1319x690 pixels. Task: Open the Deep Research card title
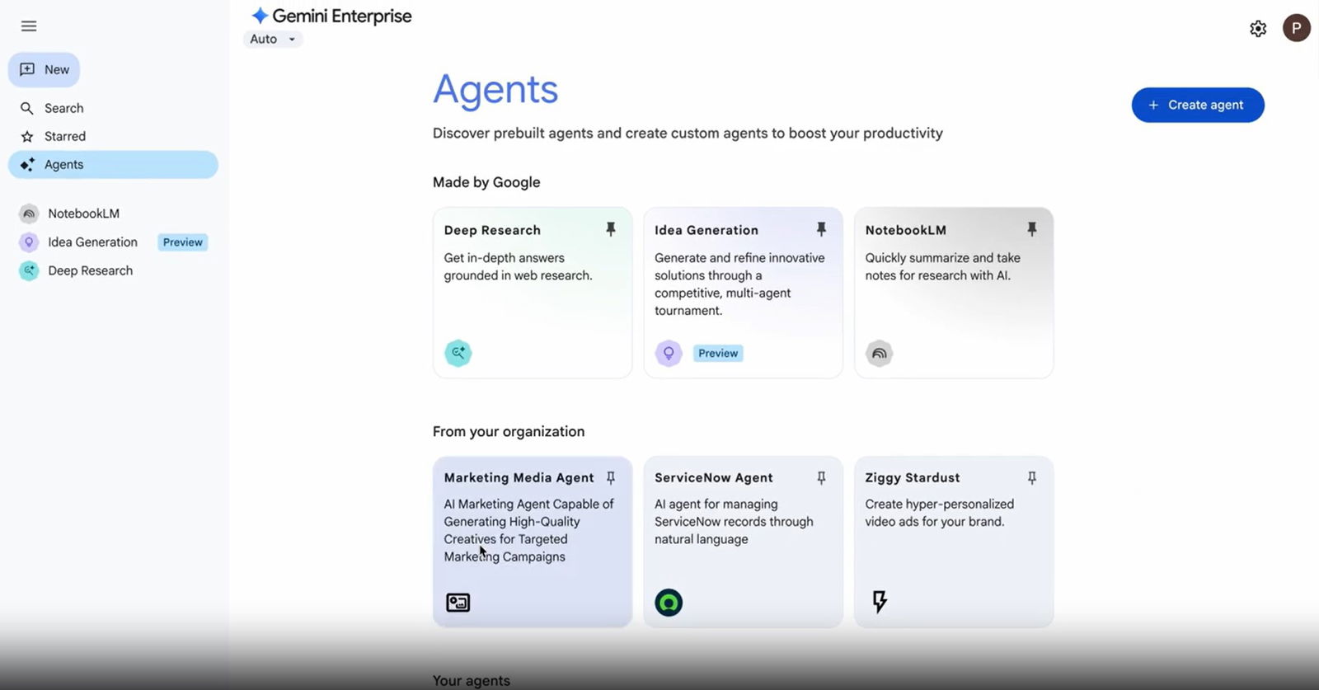pos(492,230)
